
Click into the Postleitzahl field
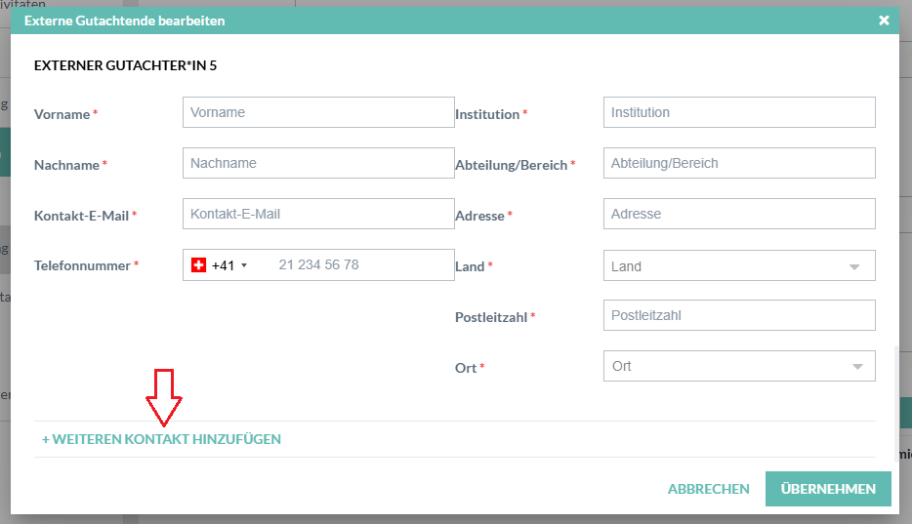click(739, 316)
